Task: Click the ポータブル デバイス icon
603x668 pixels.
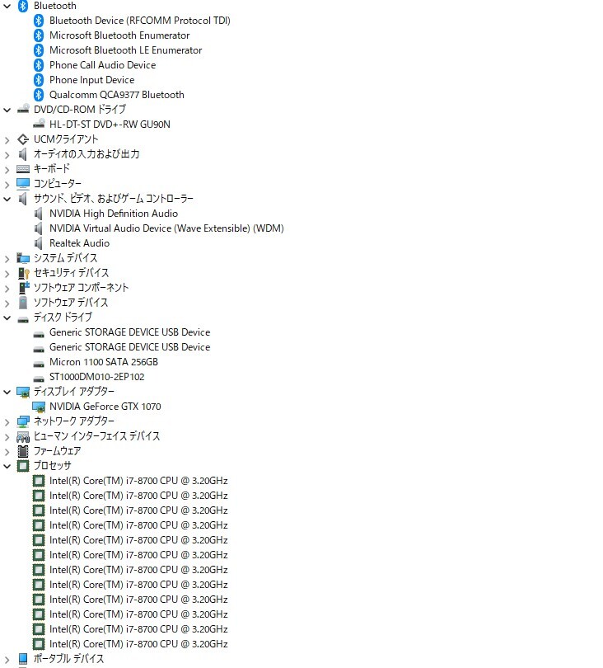Action: (23, 659)
